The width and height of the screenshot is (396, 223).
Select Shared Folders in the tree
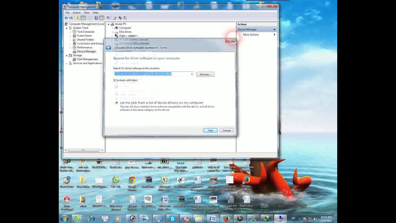[85, 40]
